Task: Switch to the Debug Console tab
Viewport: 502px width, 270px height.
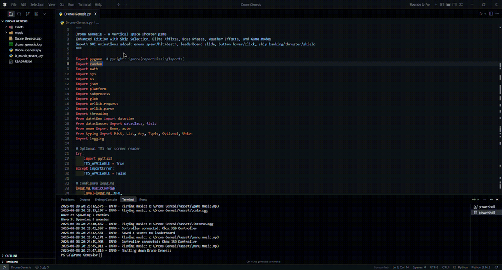Action: pyautogui.click(x=106, y=200)
